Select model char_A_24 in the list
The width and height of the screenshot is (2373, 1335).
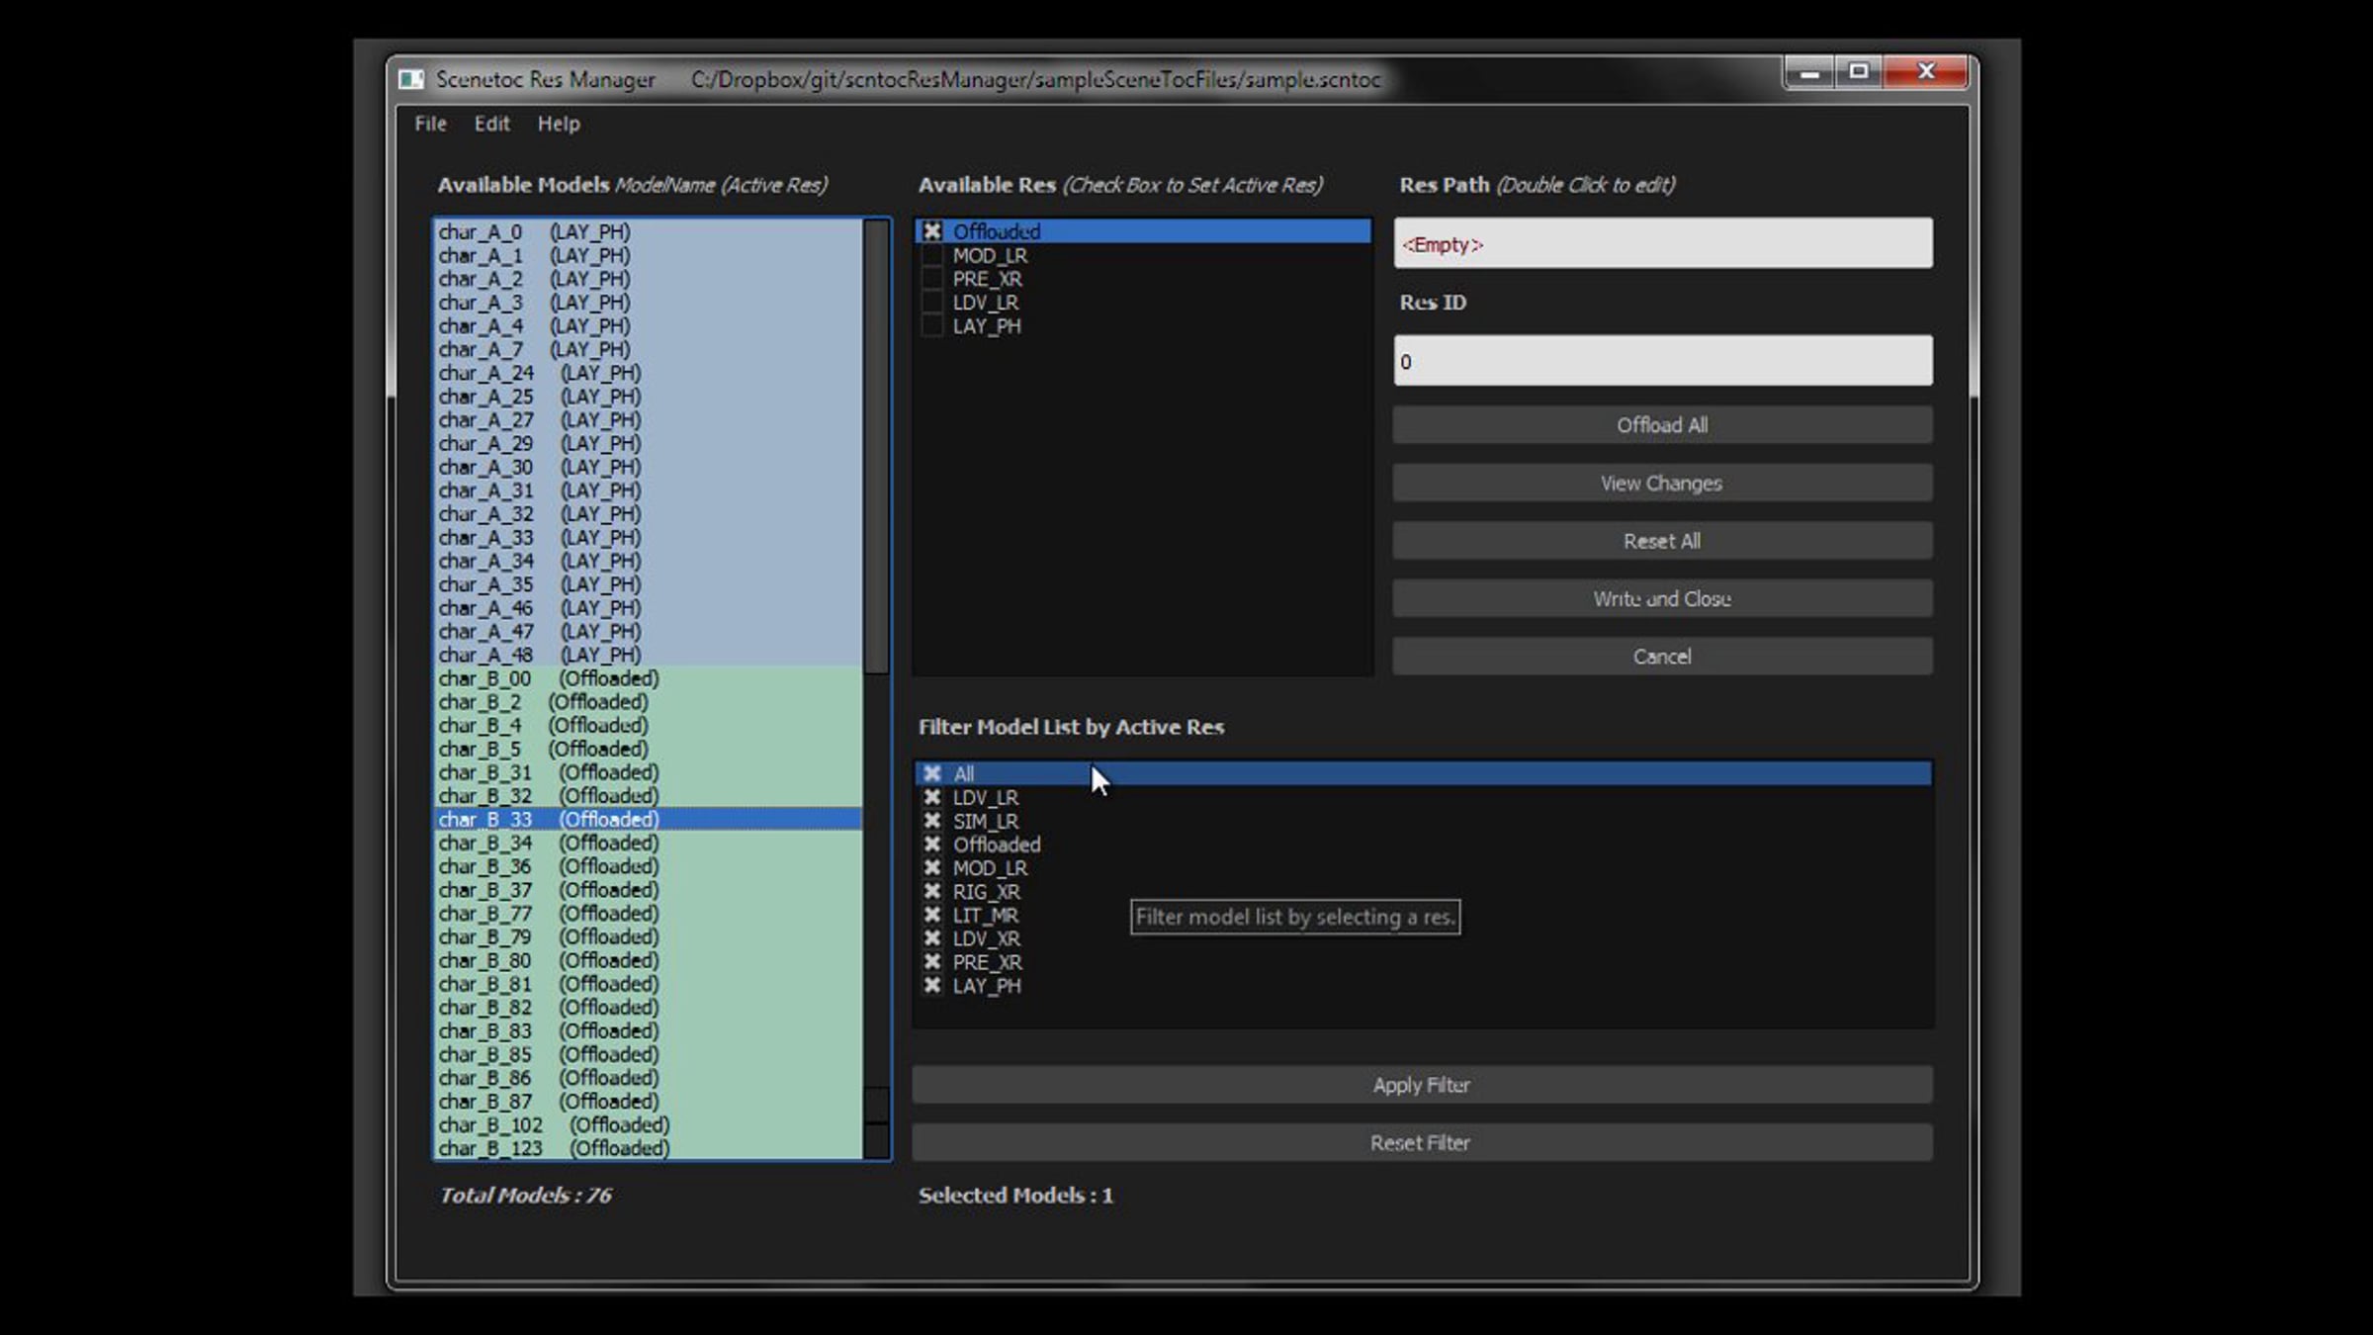pyautogui.click(x=648, y=373)
